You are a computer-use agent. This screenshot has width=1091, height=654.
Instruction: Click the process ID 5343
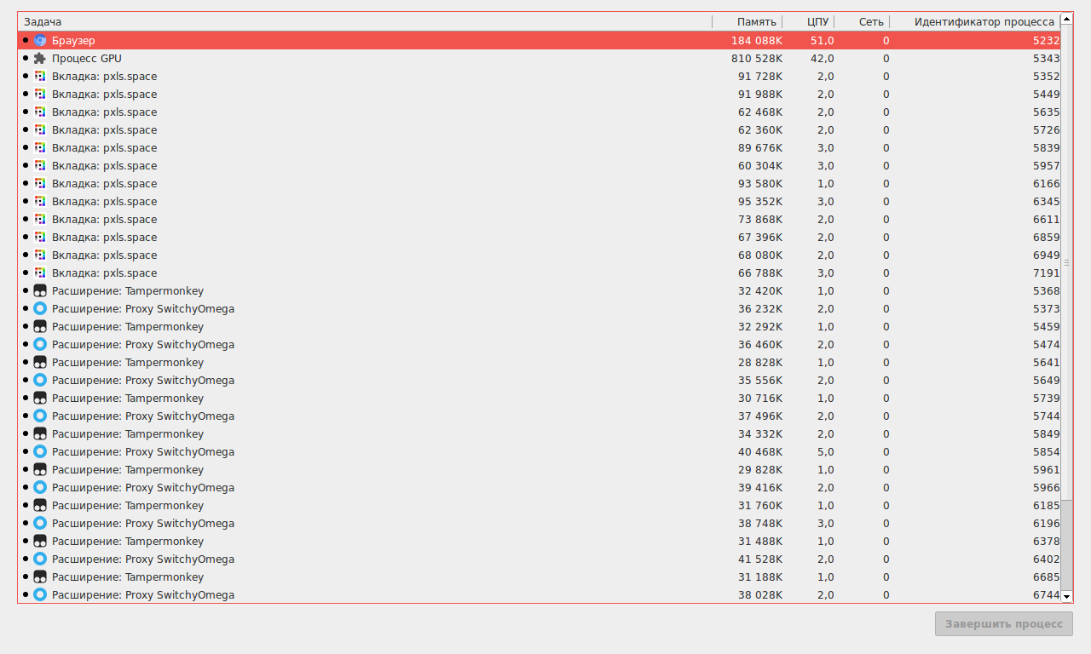click(x=1046, y=59)
